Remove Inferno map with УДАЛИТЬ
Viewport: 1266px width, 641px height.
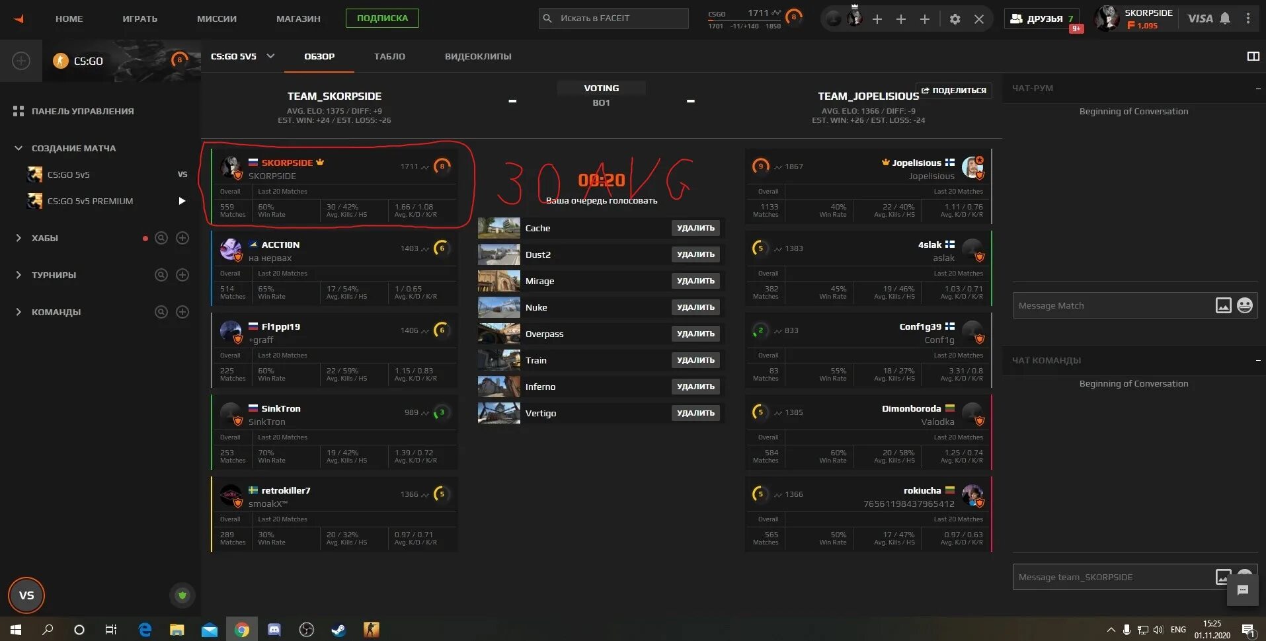click(695, 387)
